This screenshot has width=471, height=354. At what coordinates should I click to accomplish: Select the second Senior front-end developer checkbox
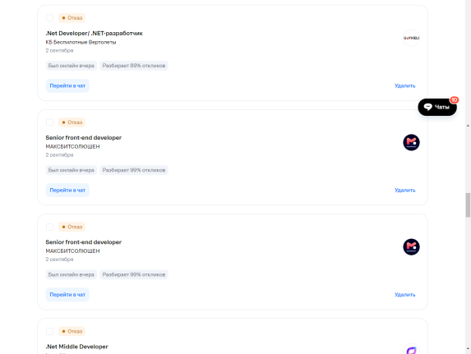pos(50,227)
